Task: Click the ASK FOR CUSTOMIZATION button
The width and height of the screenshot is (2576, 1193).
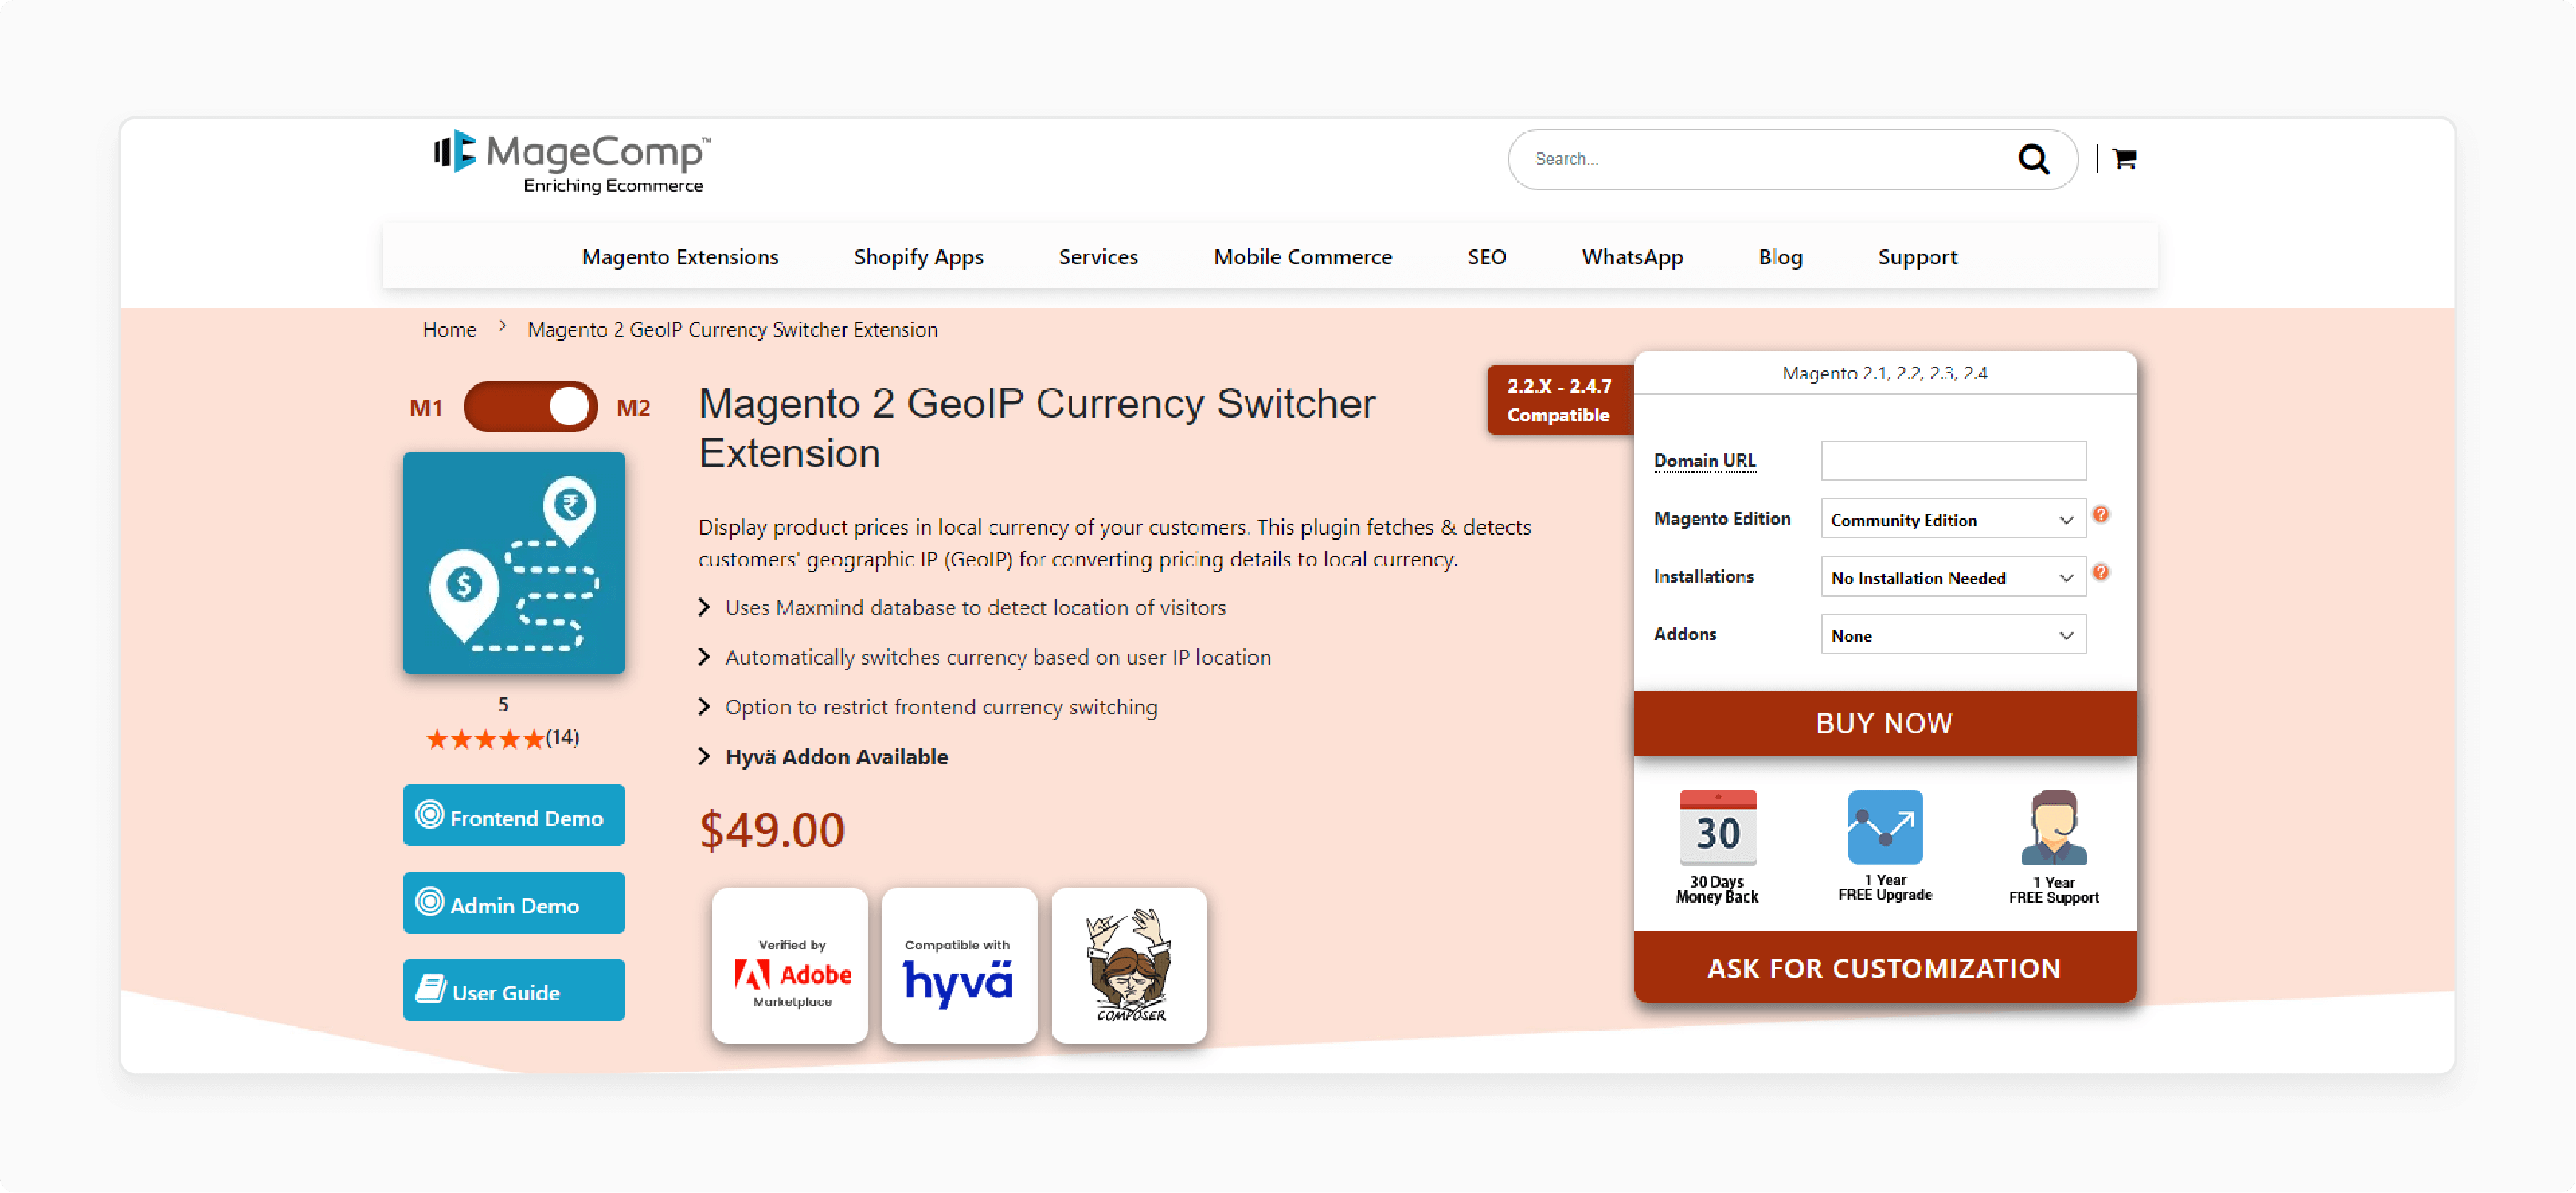Action: (x=1886, y=968)
